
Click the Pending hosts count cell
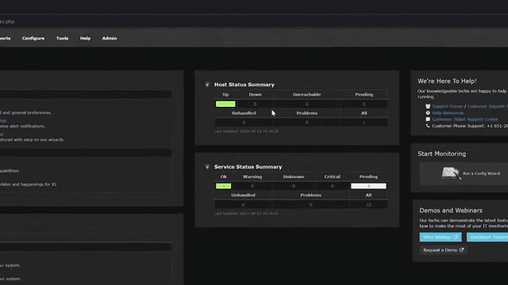(x=364, y=104)
